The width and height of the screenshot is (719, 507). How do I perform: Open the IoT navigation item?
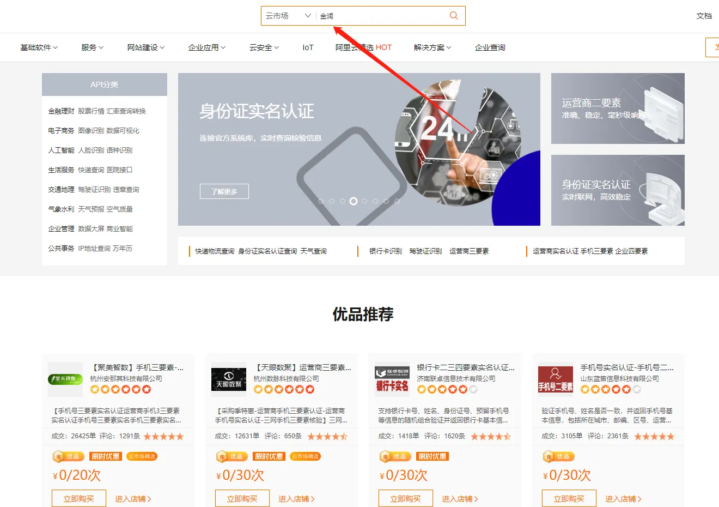pyautogui.click(x=308, y=47)
